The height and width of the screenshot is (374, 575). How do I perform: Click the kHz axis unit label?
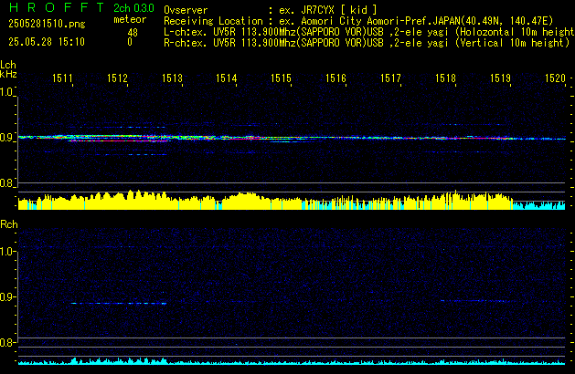pos(8,74)
